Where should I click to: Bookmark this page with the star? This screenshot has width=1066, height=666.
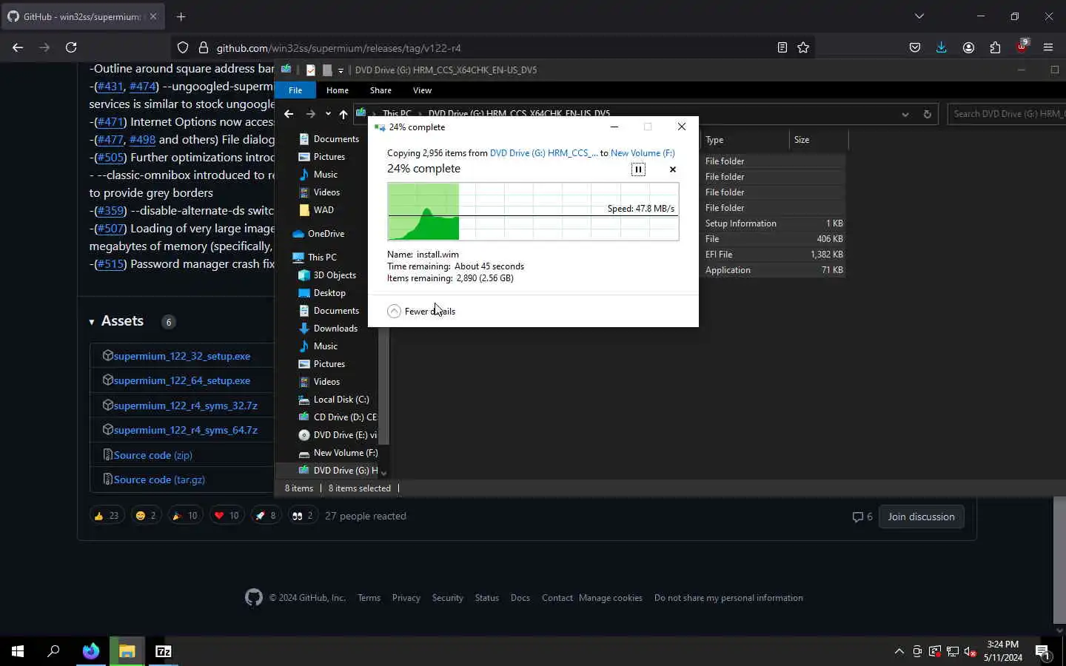click(803, 47)
